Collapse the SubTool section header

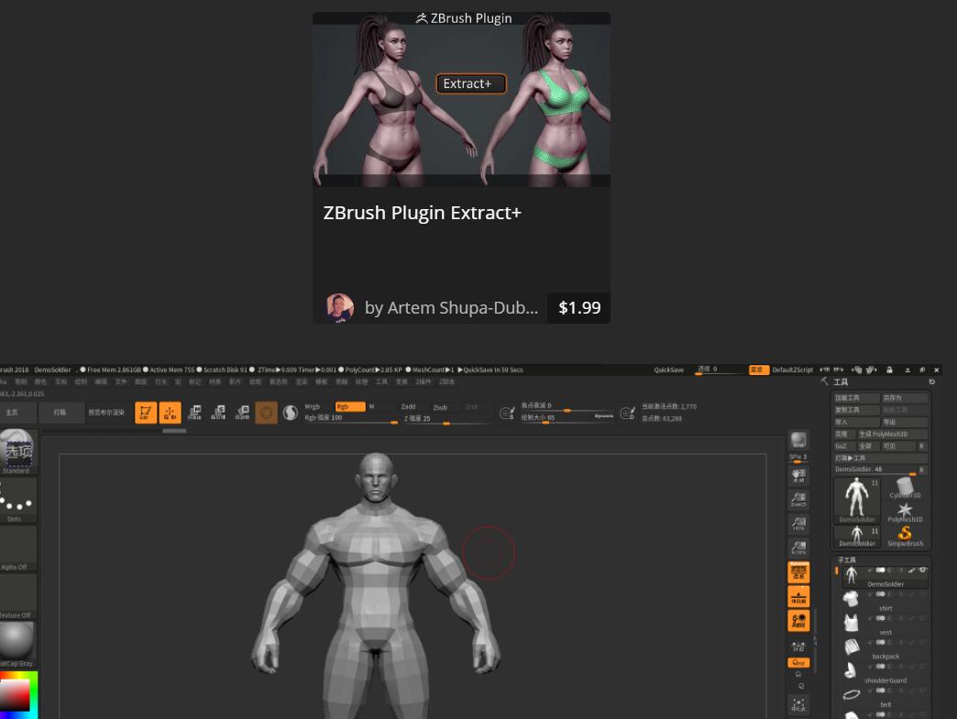[x=846, y=559]
